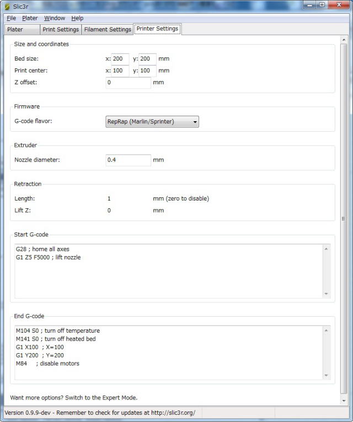Click the 'G-code flavor:' label
This screenshot has width=353, height=422.
34,121
